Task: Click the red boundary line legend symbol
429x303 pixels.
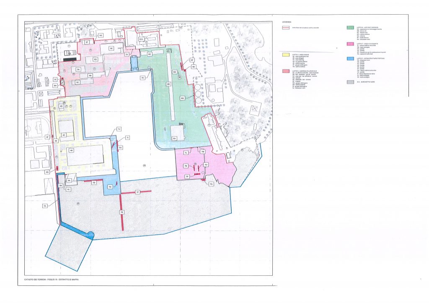Action: click(x=285, y=28)
